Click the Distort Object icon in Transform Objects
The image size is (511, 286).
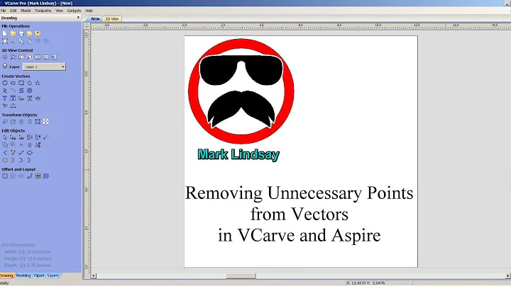tap(38, 122)
